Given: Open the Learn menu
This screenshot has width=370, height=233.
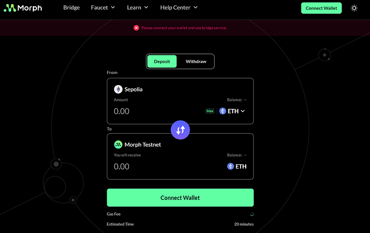Looking at the screenshot, I should pos(137,8).
